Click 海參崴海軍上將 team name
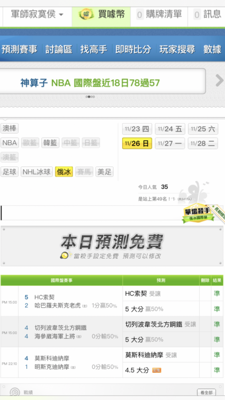Screen dimensions: 225x400 pos(55,336)
